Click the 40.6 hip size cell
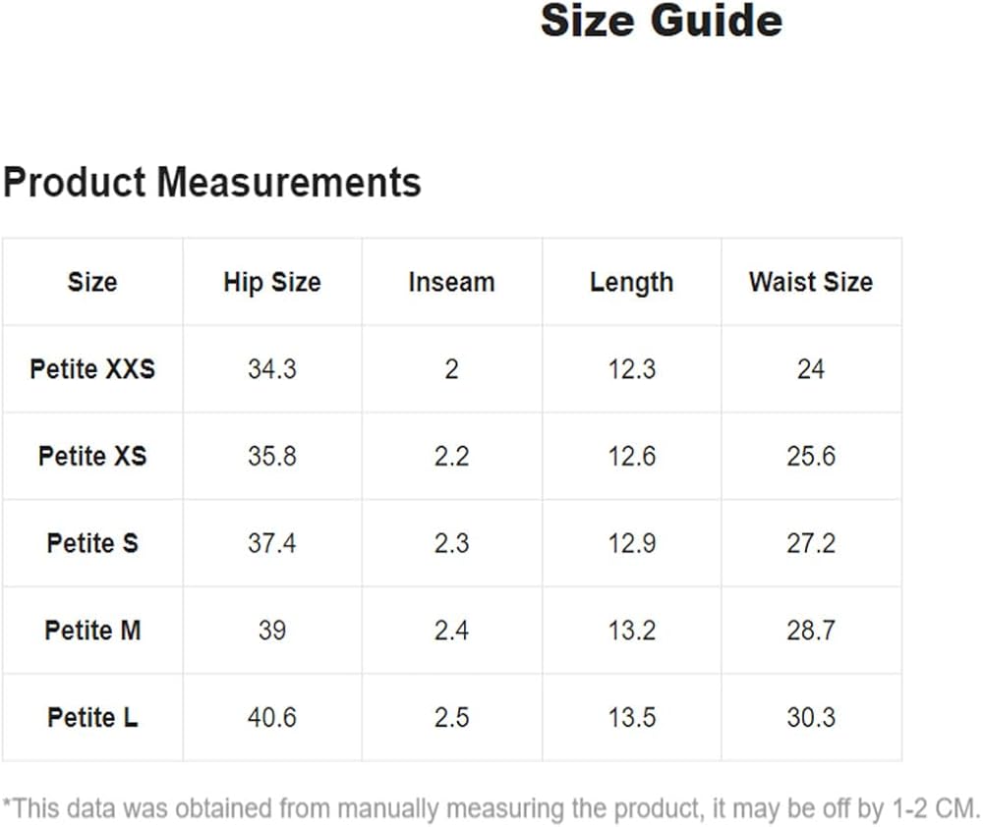The image size is (983, 827). pos(271,718)
